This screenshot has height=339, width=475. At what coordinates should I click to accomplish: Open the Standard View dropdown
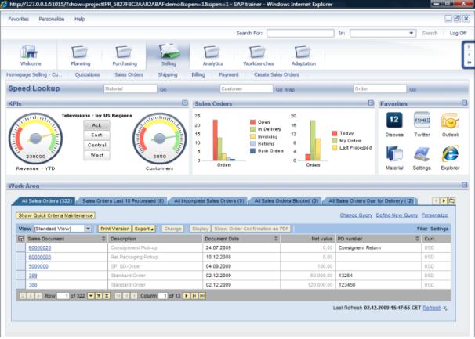coord(88,229)
